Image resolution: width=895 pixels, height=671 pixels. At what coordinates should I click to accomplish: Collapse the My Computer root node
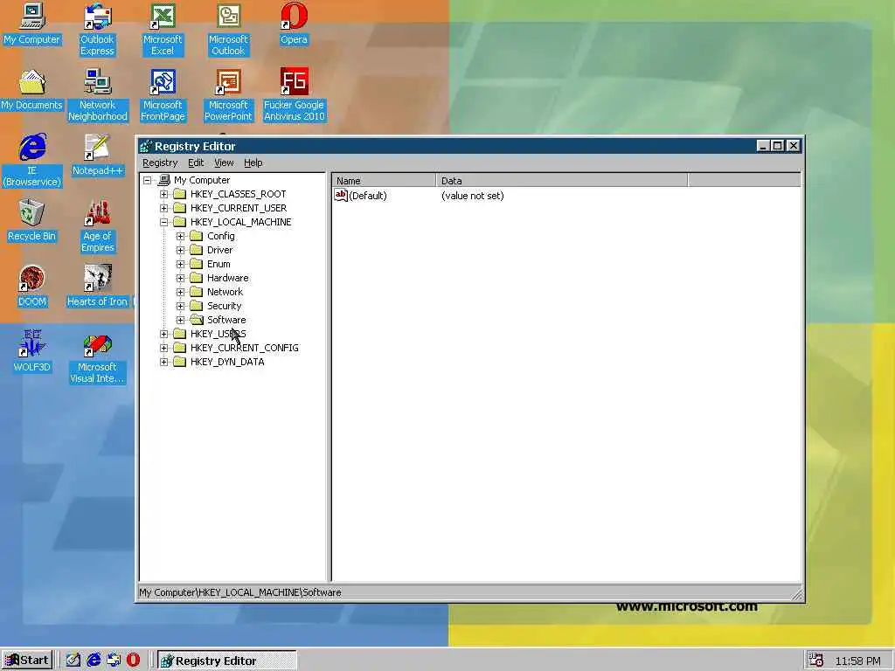coord(147,180)
